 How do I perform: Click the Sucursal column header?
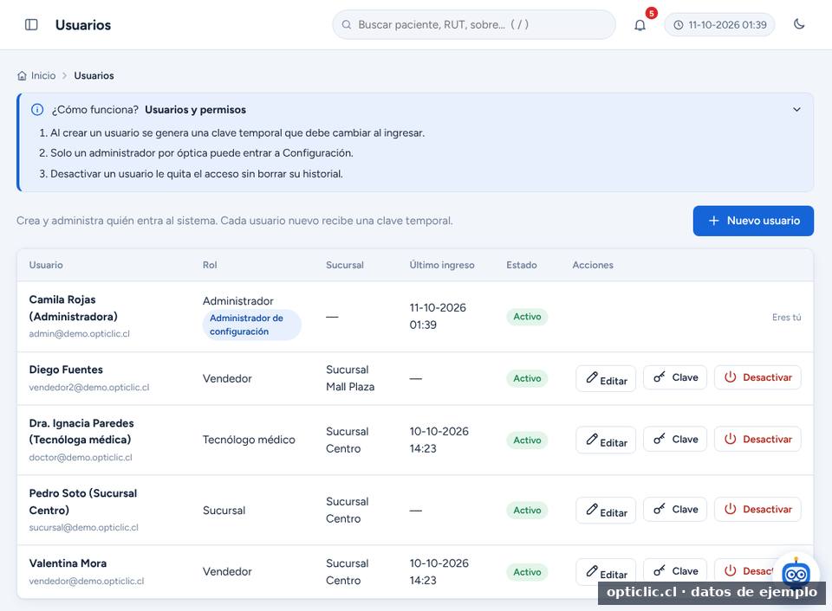coord(345,265)
